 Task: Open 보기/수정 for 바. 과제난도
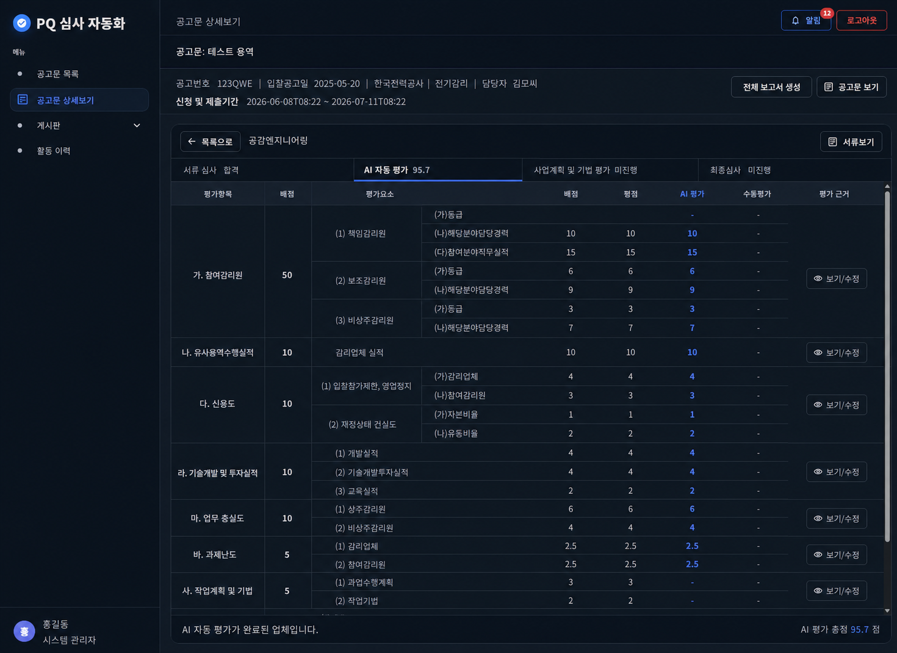click(x=837, y=555)
